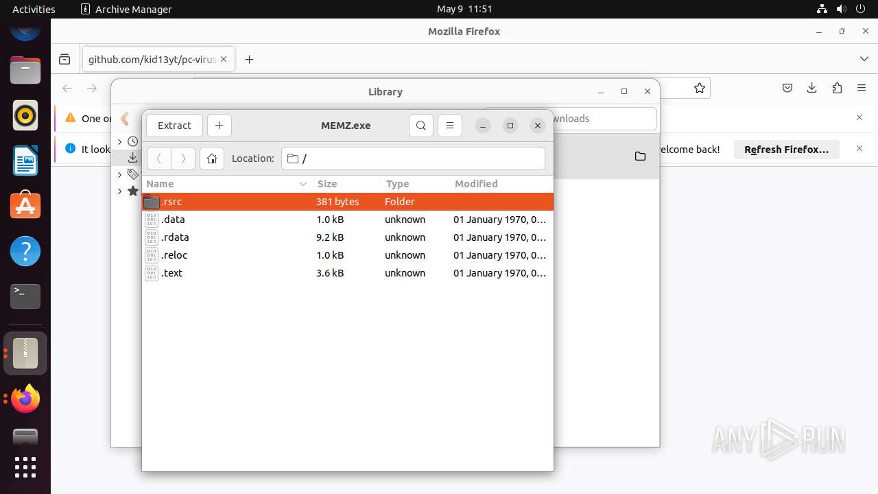The height and width of the screenshot is (494, 878).
Task: Select the .text file
Action: pyautogui.click(x=348, y=273)
